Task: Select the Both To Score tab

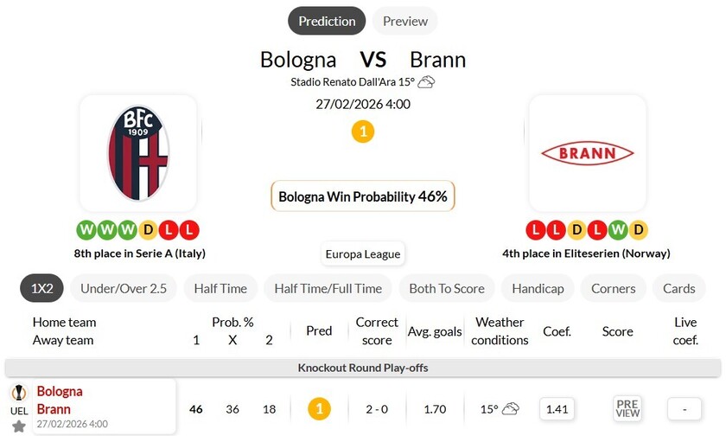Action: [x=447, y=288]
